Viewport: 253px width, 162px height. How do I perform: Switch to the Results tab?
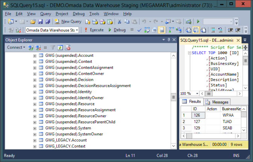191,101
